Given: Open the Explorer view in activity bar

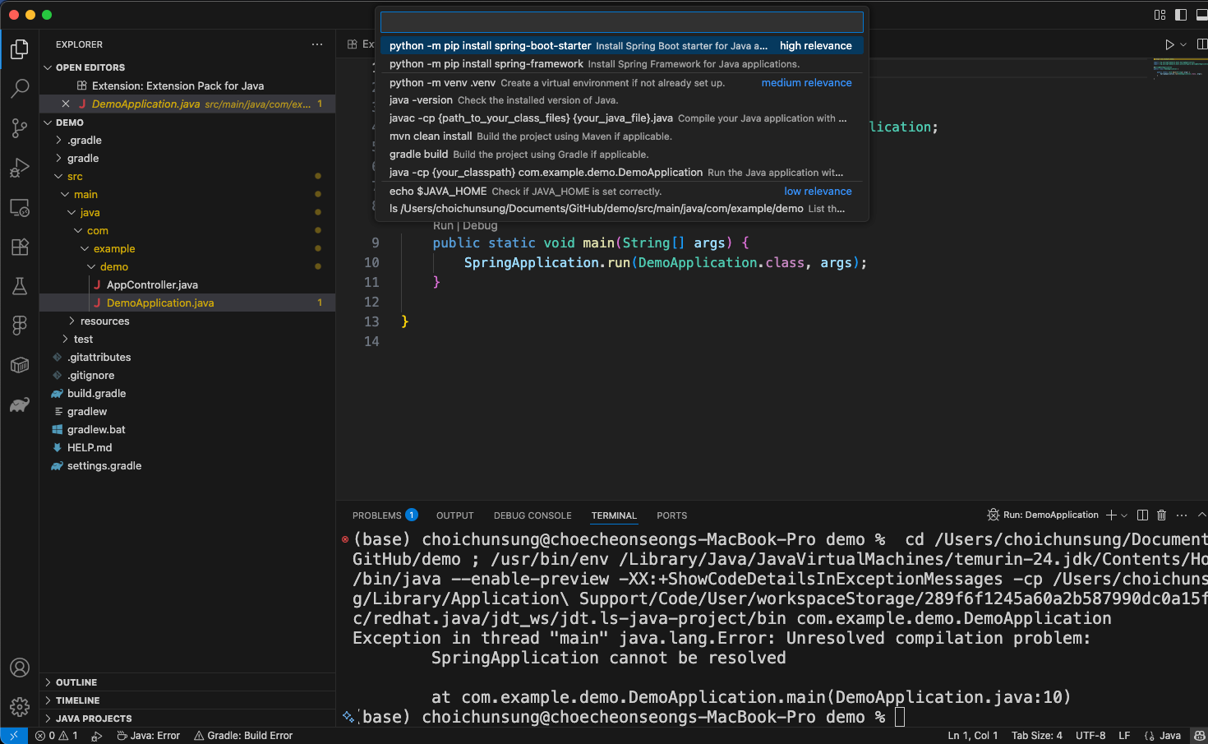Looking at the screenshot, I should 20,49.
